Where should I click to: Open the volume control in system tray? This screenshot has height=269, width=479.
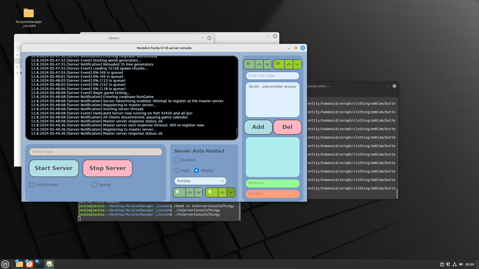coord(461,264)
